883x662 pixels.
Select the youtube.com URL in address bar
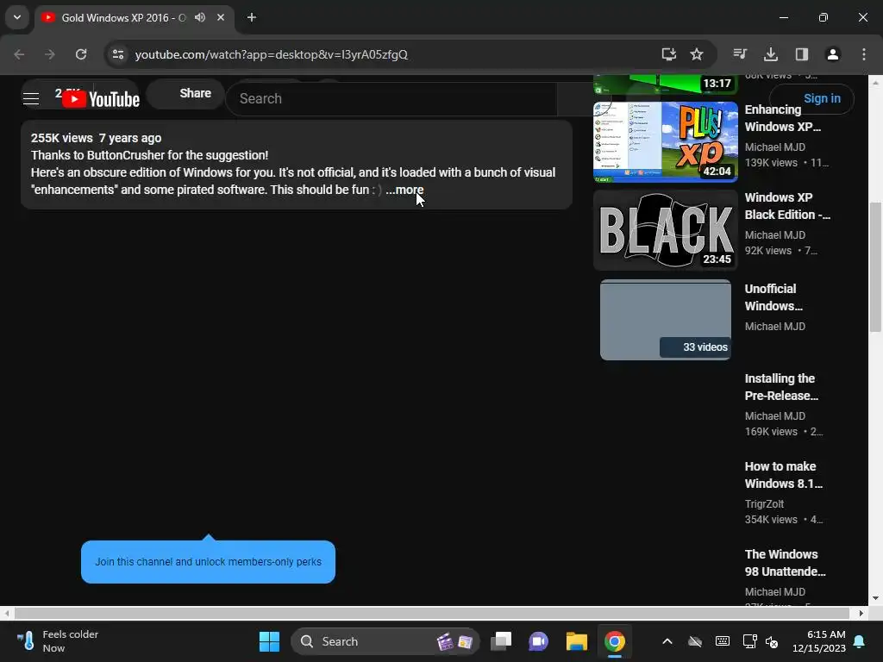click(271, 54)
